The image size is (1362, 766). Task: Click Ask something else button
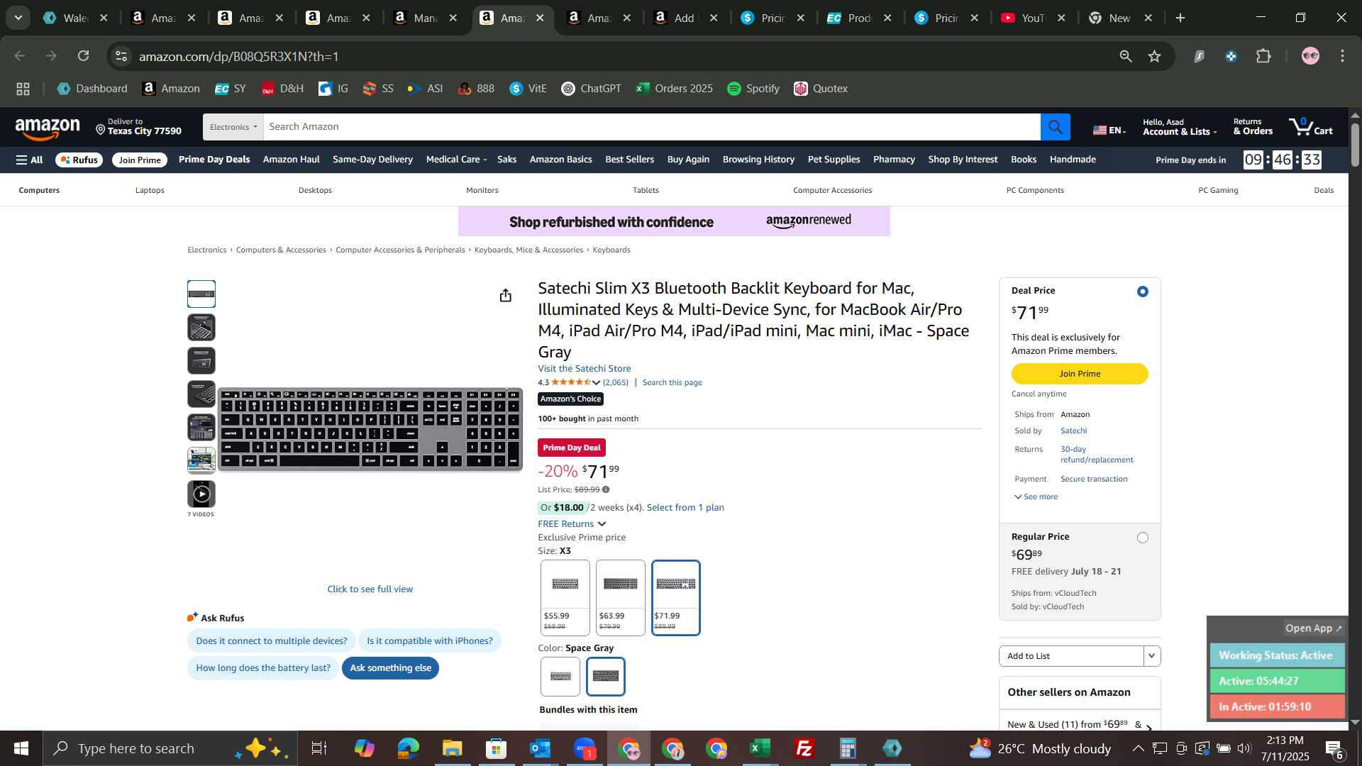click(x=390, y=668)
